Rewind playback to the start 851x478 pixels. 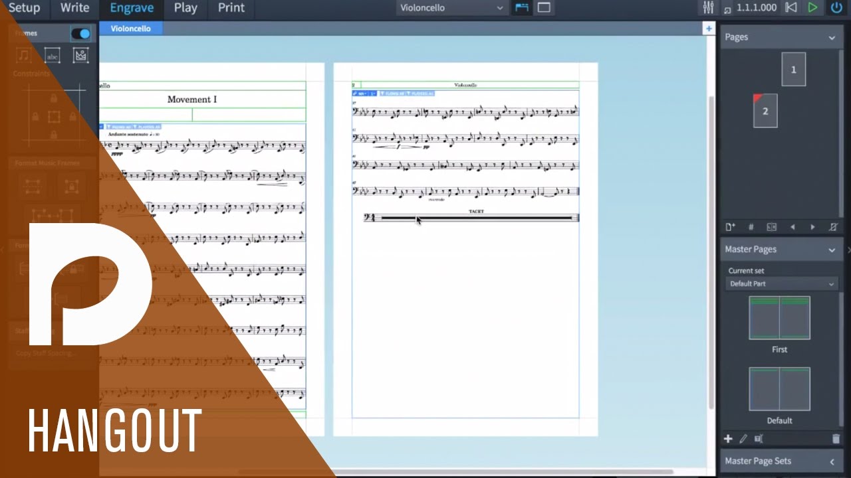coord(791,8)
